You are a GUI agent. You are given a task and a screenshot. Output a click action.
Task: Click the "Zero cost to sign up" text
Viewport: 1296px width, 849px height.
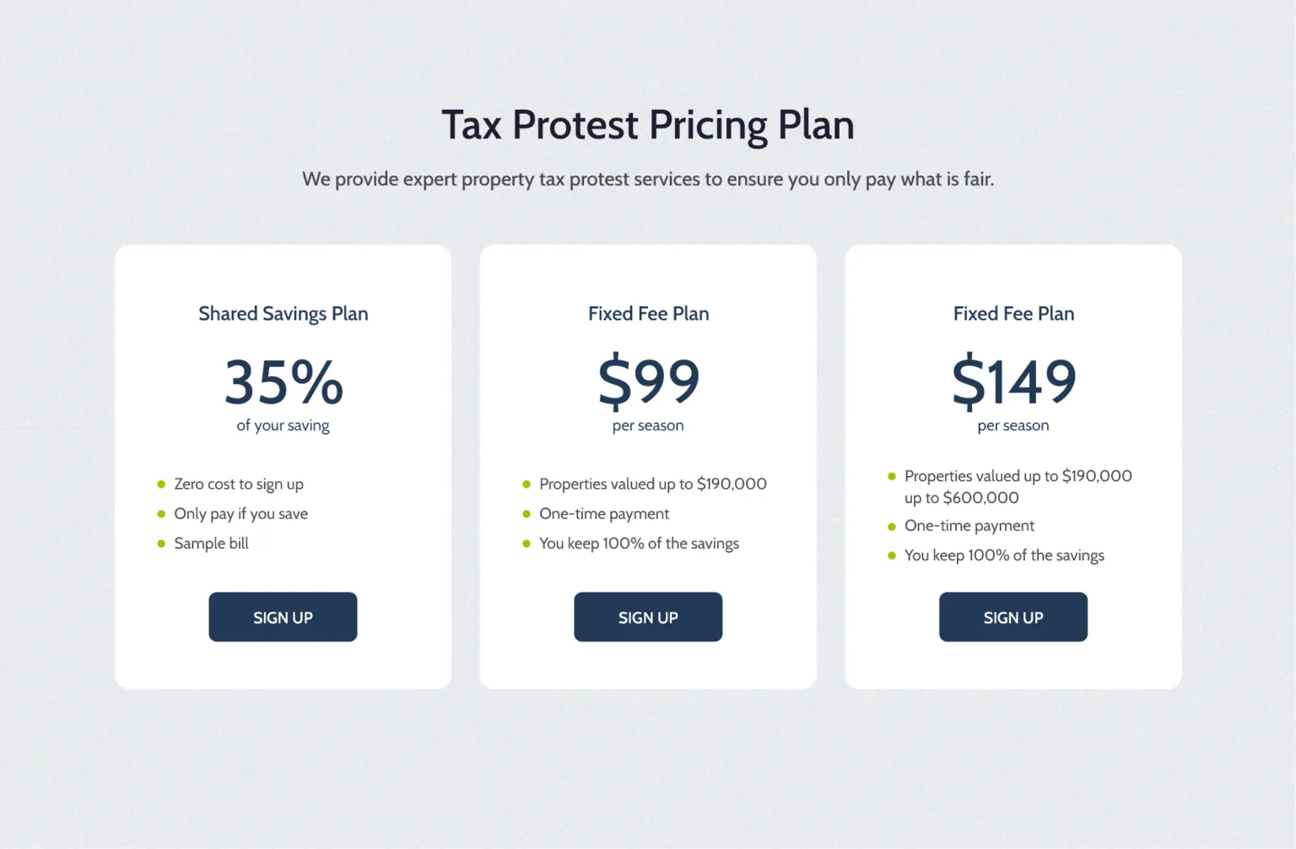[x=239, y=484]
